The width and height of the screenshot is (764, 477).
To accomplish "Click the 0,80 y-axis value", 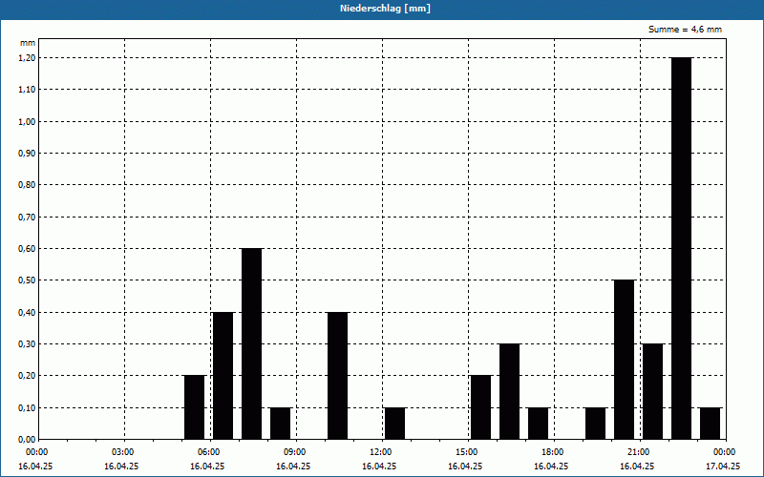I will (27, 185).
